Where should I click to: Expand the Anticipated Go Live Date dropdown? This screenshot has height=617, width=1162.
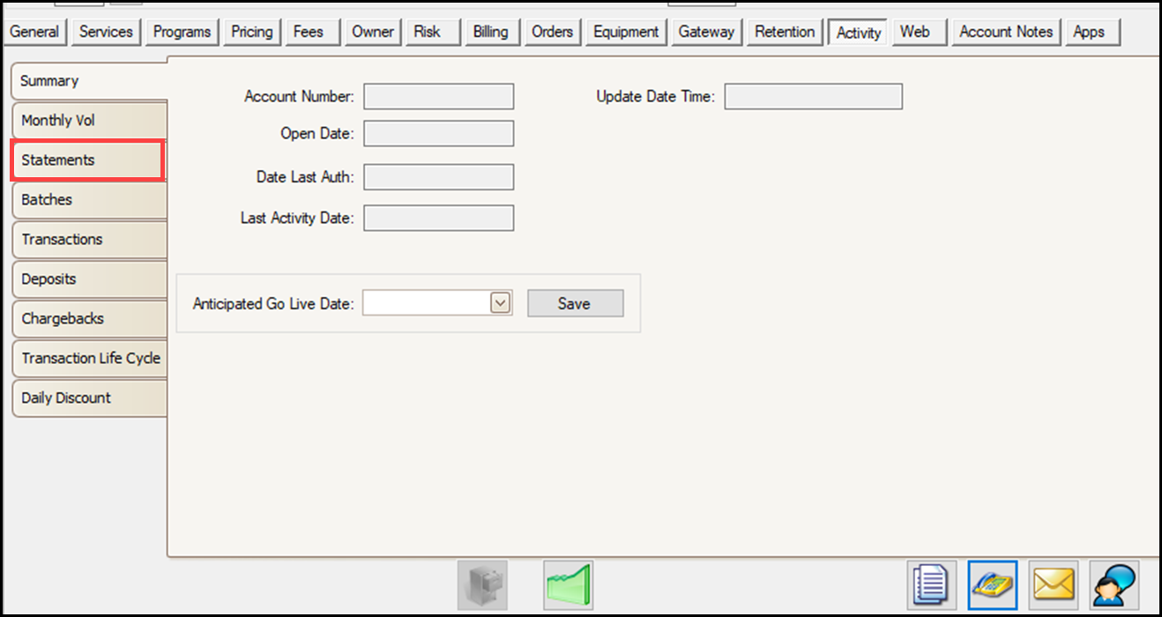click(x=500, y=303)
